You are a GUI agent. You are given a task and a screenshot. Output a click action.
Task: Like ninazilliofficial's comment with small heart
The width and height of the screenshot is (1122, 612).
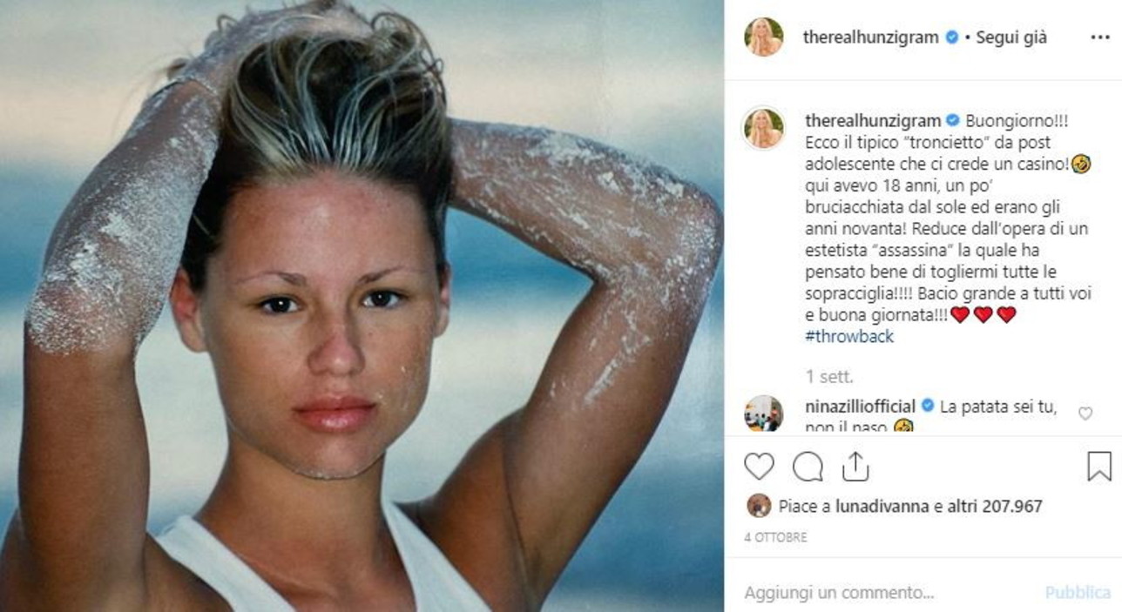(x=1085, y=414)
